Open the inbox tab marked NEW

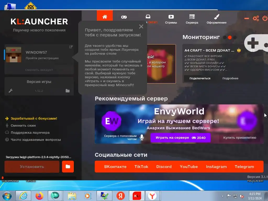pos(148,16)
